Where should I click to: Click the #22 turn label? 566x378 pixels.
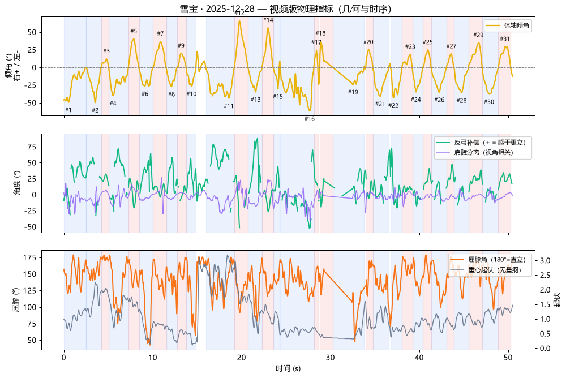393,105
